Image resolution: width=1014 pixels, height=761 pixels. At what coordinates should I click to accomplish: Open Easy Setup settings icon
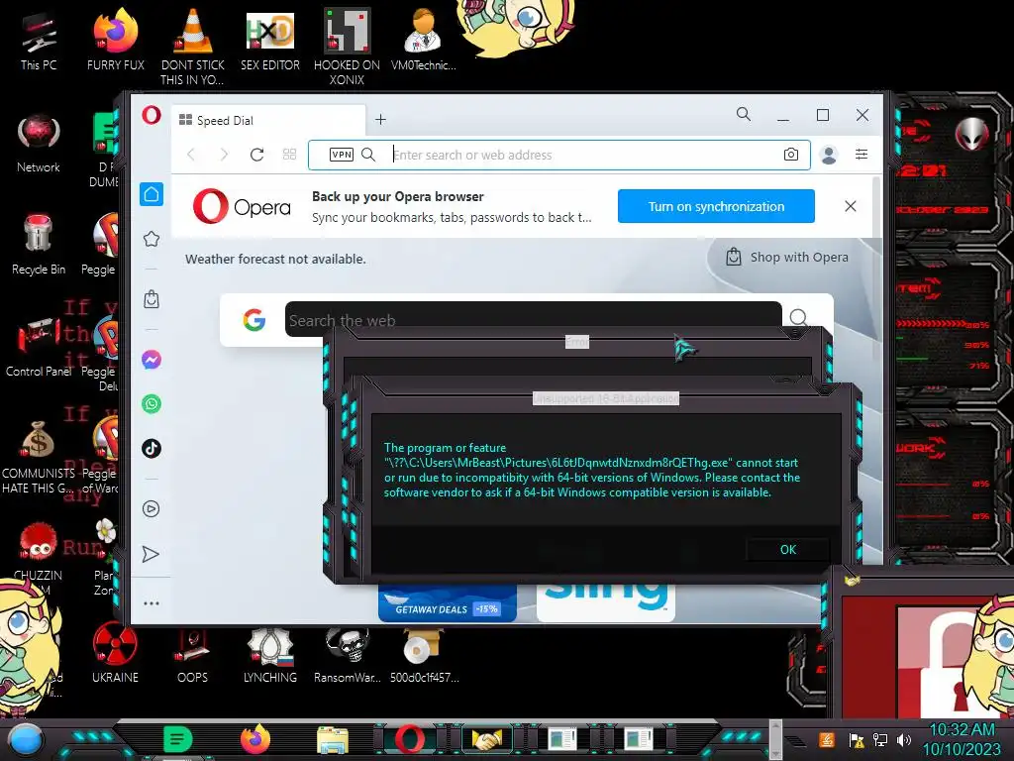[x=862, y=154]
